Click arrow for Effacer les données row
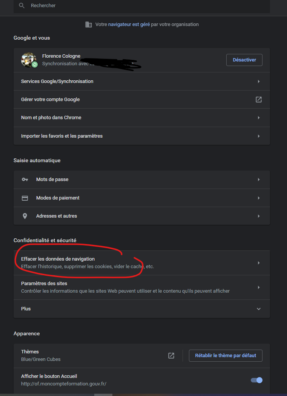 pyautogui.click(x=259, y=263)
